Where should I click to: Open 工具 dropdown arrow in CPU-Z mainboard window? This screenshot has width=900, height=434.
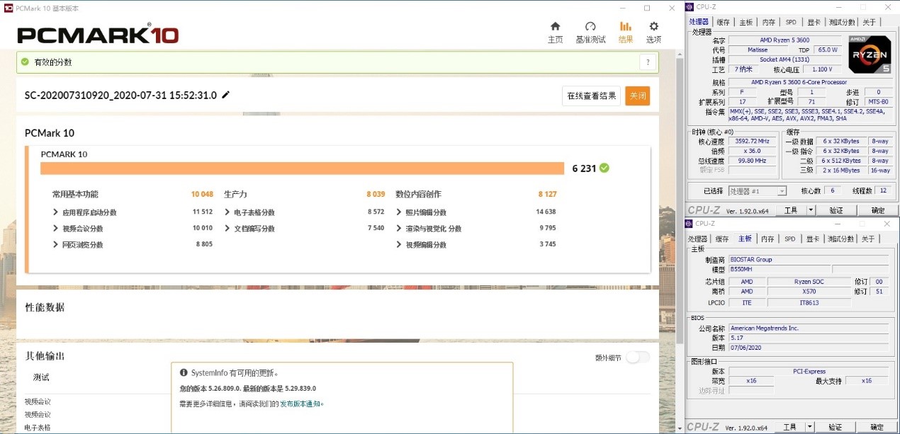(809, 427)
